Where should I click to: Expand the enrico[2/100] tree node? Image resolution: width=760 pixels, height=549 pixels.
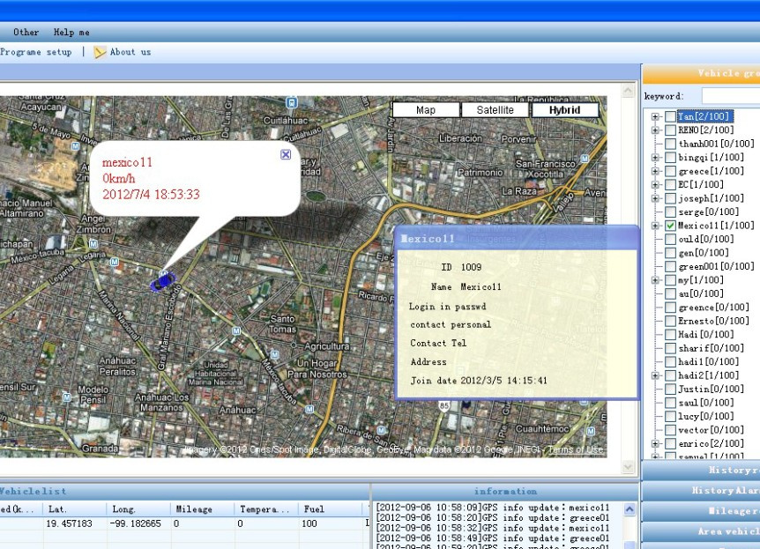pyautogui.click(x=655, y=443)
